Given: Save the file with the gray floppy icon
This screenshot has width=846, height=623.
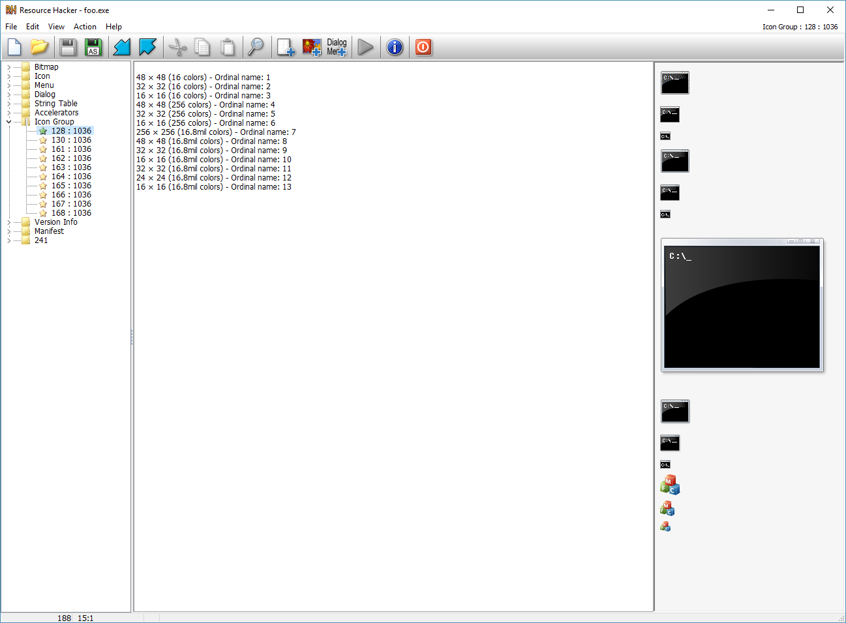Looking at the screenshot, I should click(x=68, y=47).
